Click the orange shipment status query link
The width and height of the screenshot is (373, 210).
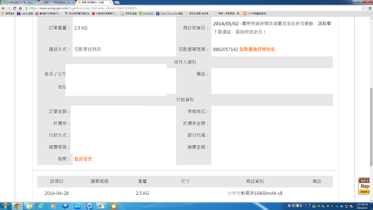coord(257,49)
